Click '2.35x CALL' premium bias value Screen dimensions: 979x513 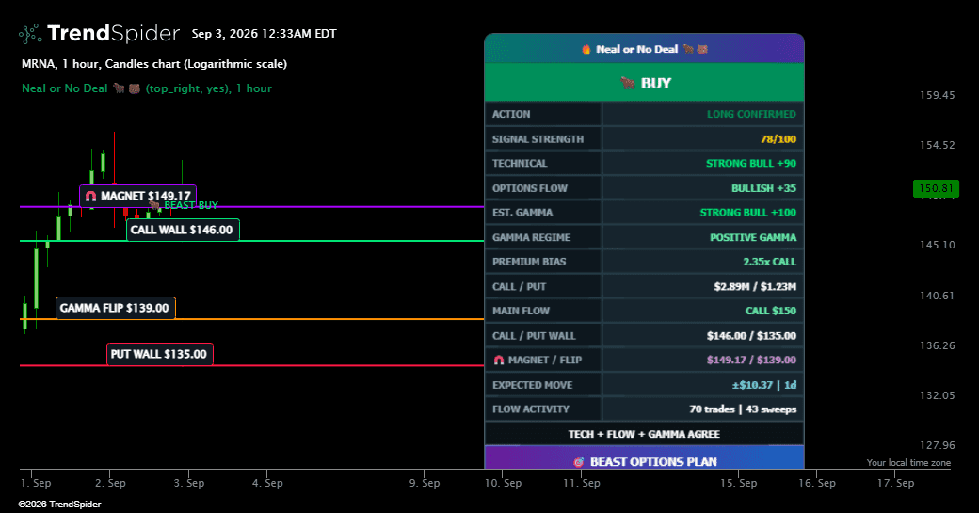pyautogui.click(x=769, y=262)
